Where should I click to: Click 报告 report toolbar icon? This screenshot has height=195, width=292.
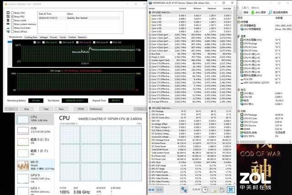coord(244,12)
